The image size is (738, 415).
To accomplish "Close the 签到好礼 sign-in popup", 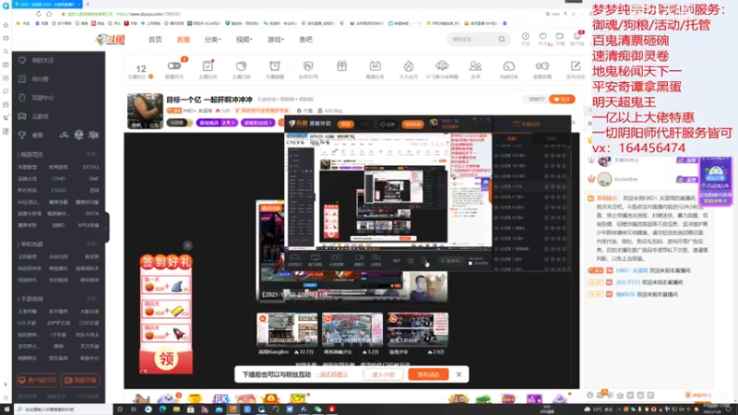I will coord(187,245).
